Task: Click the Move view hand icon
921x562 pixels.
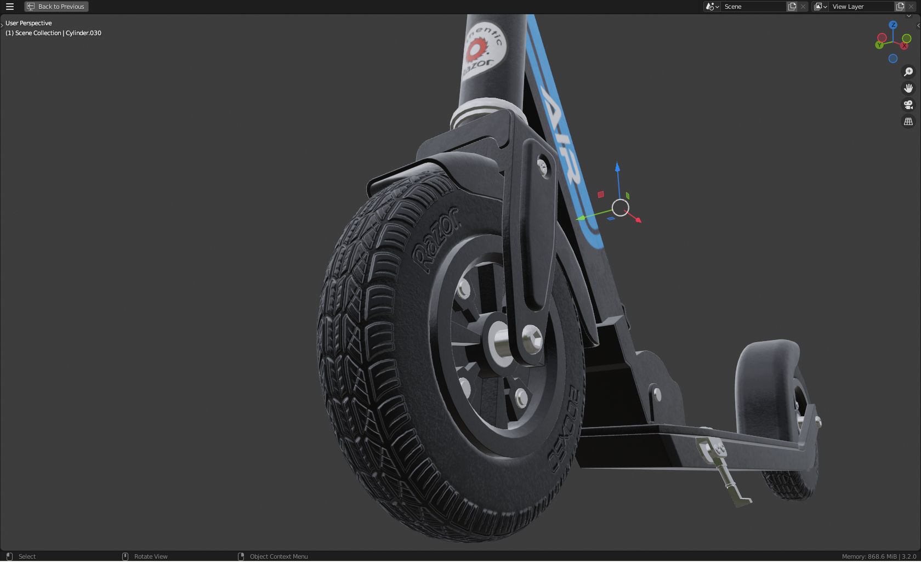Action: [908, 88]
